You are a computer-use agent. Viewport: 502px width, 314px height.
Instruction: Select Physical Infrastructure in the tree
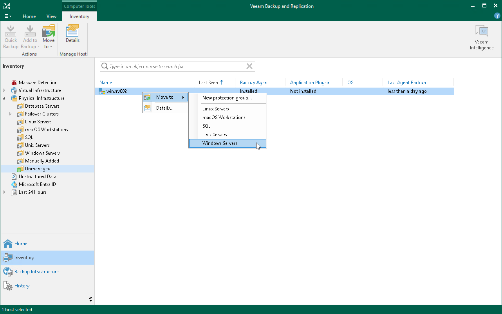coord(42,98)
